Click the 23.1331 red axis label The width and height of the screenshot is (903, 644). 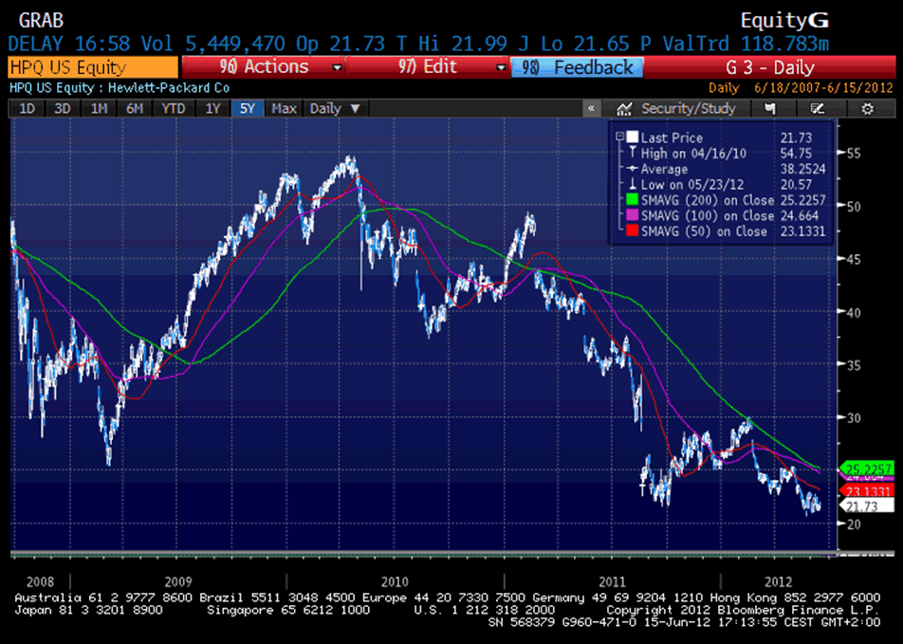click(868, 491)
